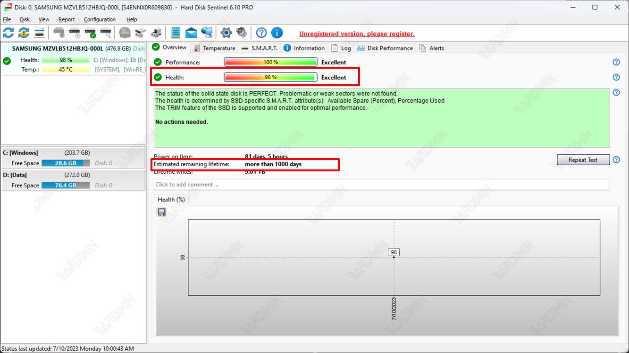
Task: Click the sidebar Health 98 % bar
Action: [x=66, y=60]
